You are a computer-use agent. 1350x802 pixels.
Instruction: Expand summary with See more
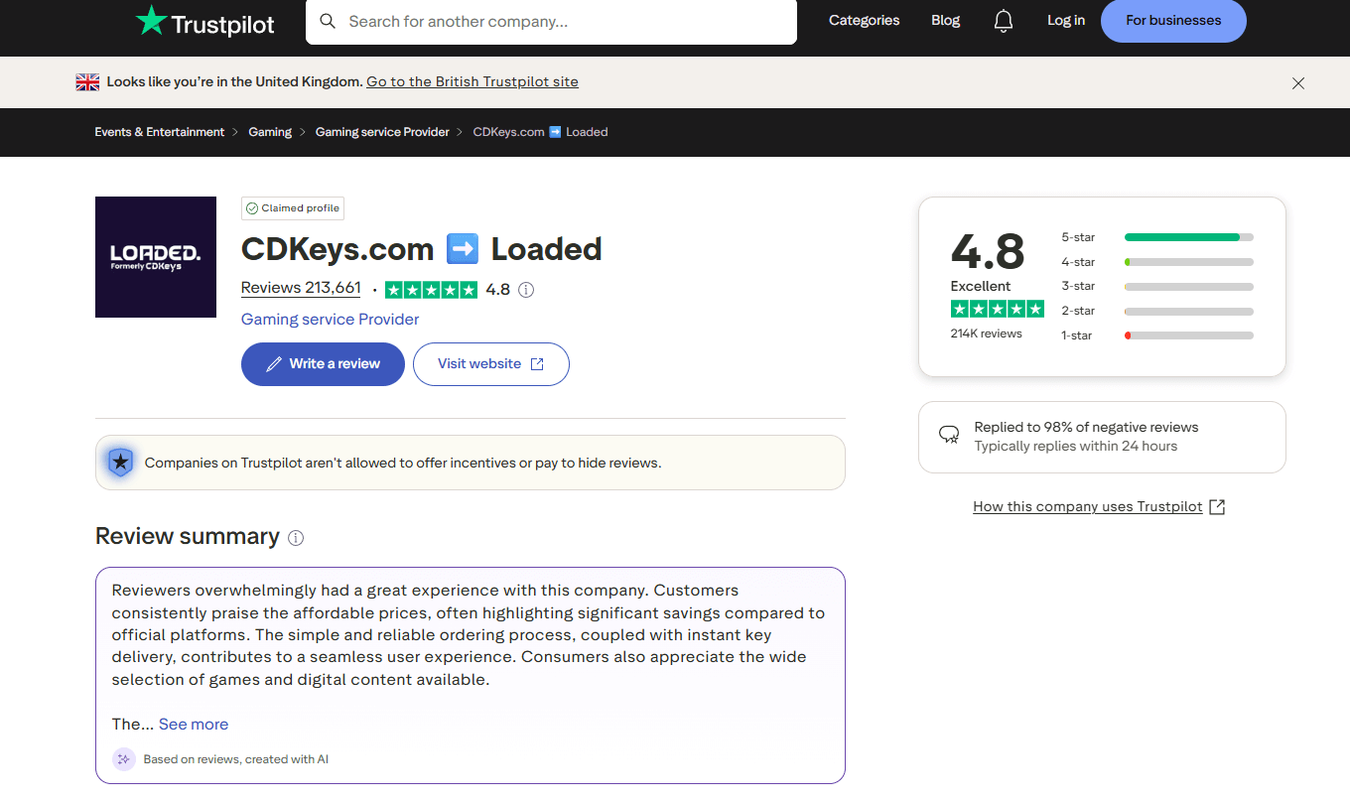pyautogui.click(x=194, y=725)
